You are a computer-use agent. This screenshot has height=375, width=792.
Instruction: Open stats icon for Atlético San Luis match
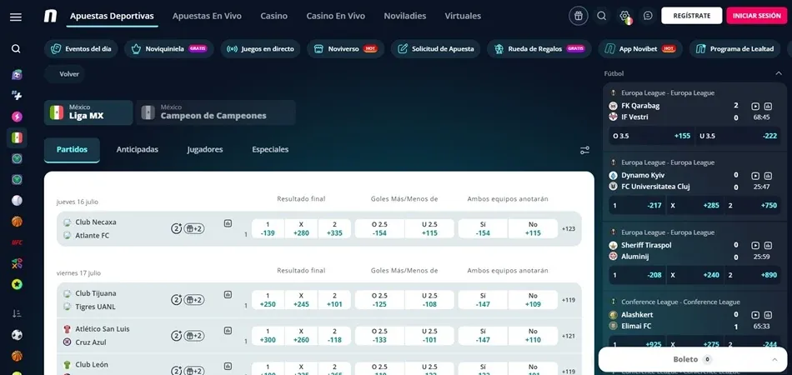(228, 330)
